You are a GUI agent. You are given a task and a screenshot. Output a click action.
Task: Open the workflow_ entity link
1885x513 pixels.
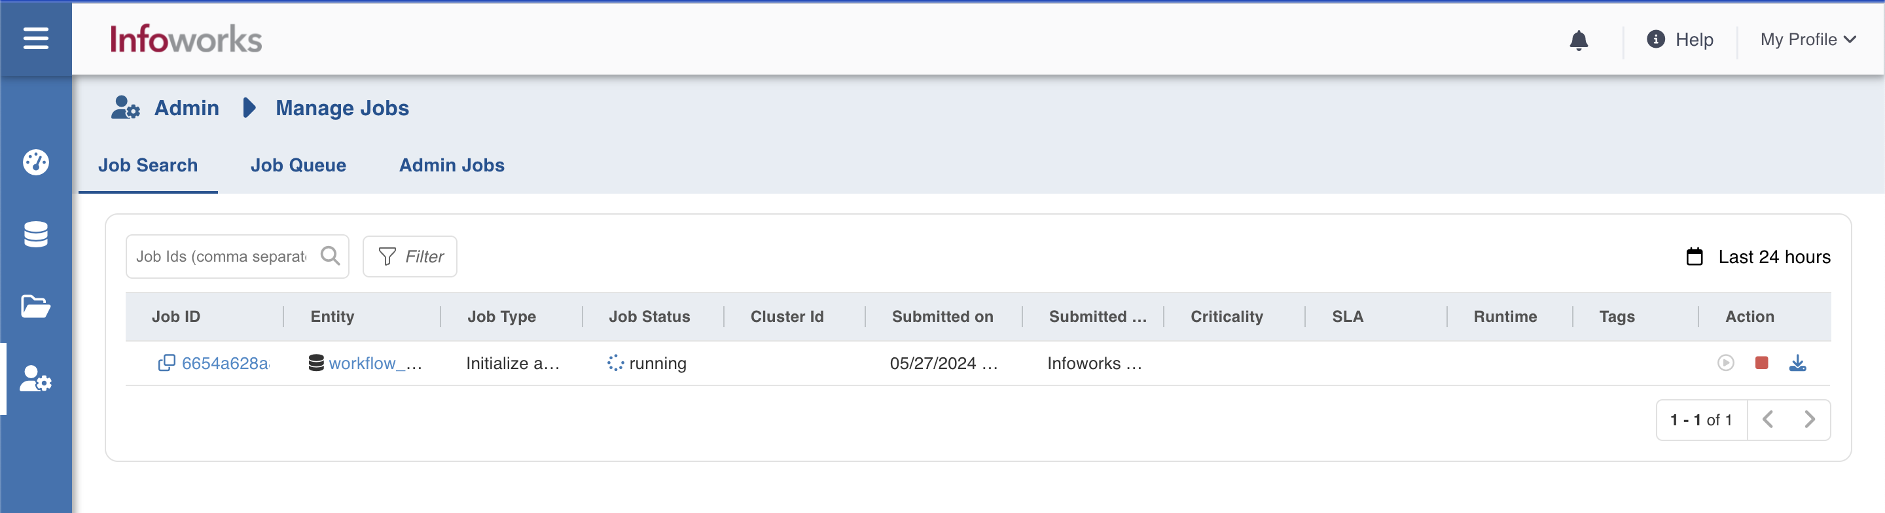tap(374, 363)
